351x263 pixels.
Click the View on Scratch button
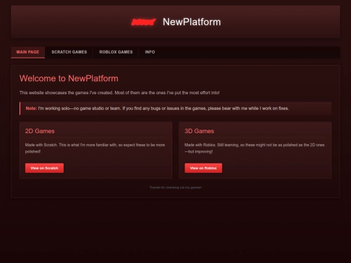(x=44, y=168)
